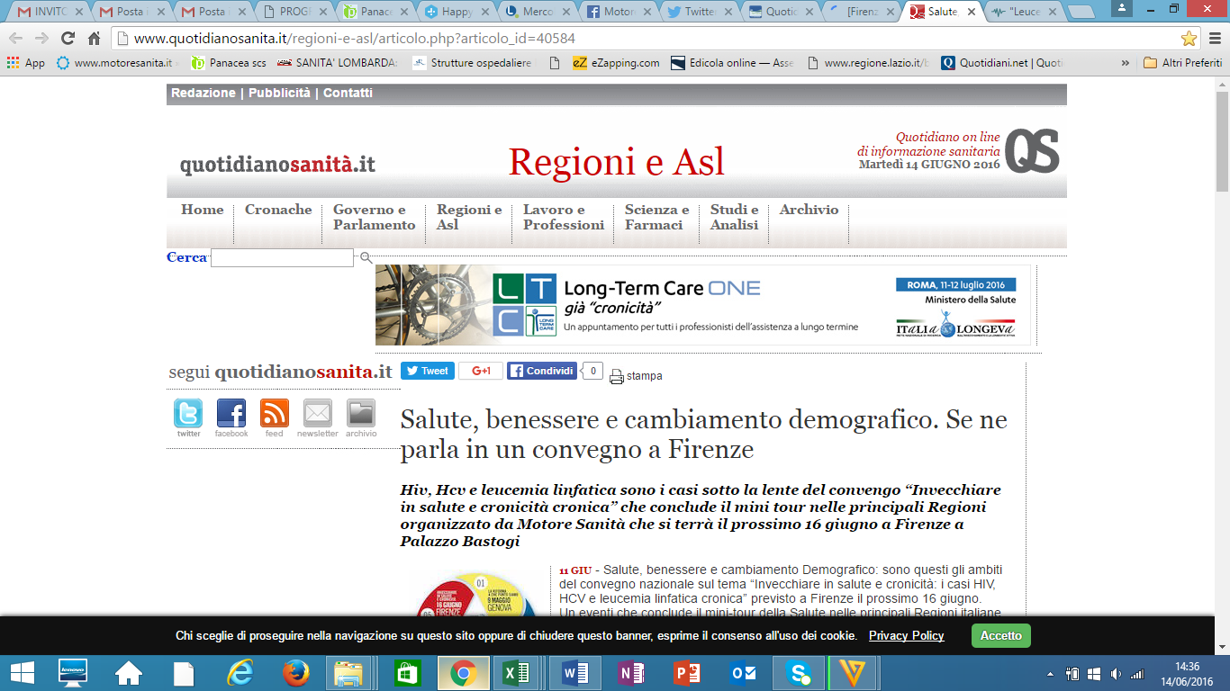Screen dimensions: 1230x691
Task: Open the RSS feed icon
Action: click(x=275, y=414)
